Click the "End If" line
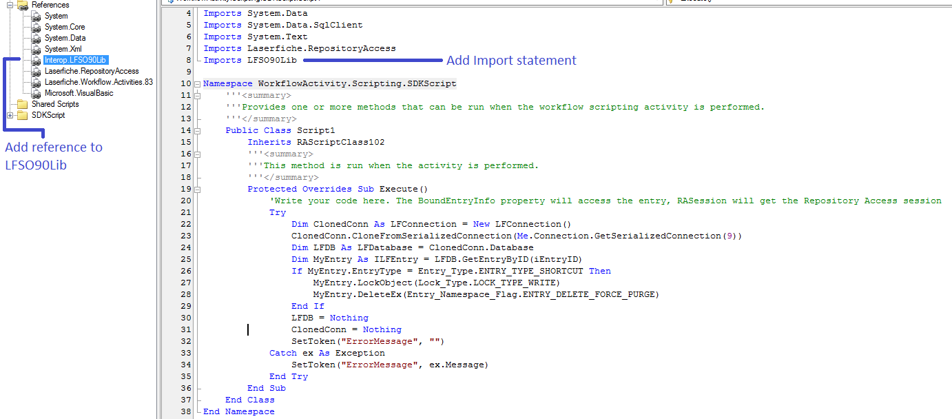Screen dimensions: 952x419 (x=308, y=307)
